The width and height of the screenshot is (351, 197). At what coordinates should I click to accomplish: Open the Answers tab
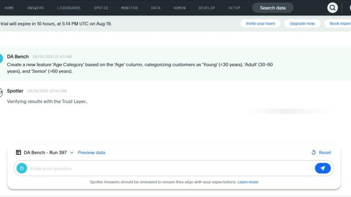pos(35,8)
